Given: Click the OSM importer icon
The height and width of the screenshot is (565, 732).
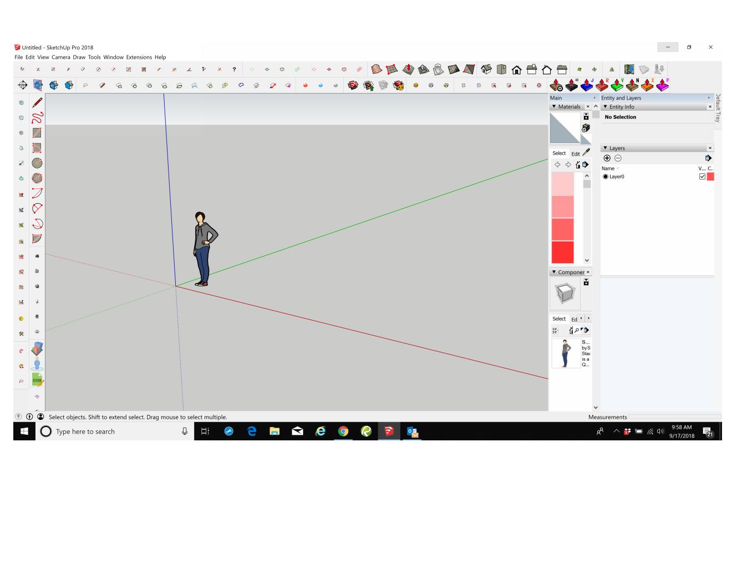Looking at the screenshot, I should pyautogui.click(x=37, y=380).
